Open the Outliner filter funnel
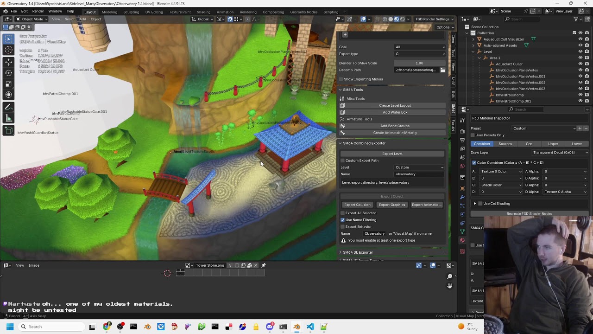The width and height of the screenshot is (593, 334). 576,19
